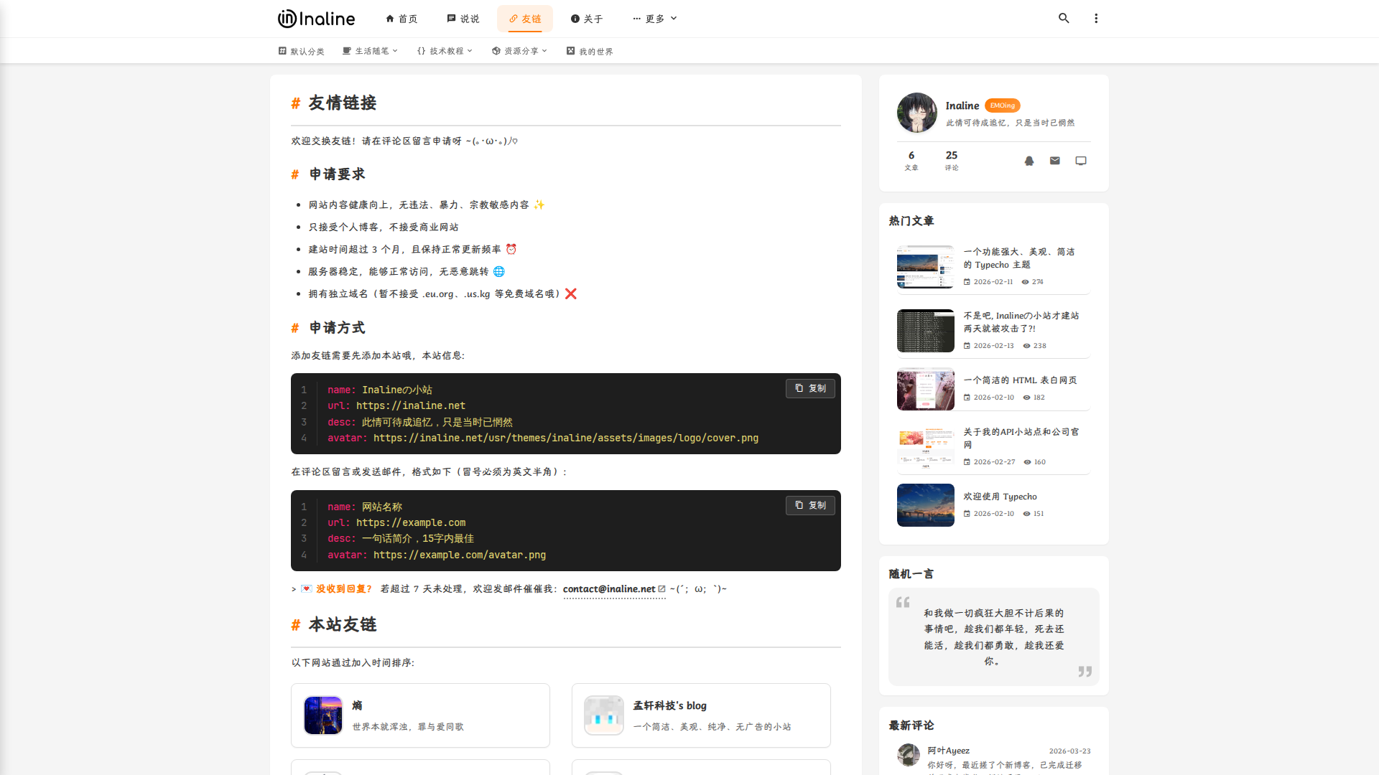Open the 说说 nav item
The height and width of the screenshot is (775, 1379).
click(463, 19)
